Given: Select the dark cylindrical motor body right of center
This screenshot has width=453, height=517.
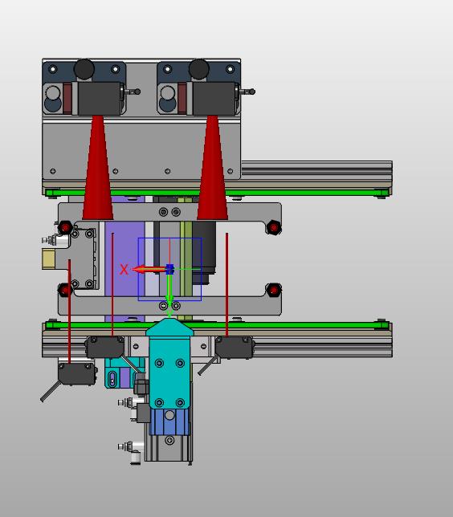Looking at the screenshot, I should 204,252.
